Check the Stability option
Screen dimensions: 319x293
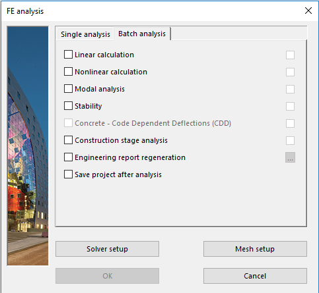(x=68, y=106)
